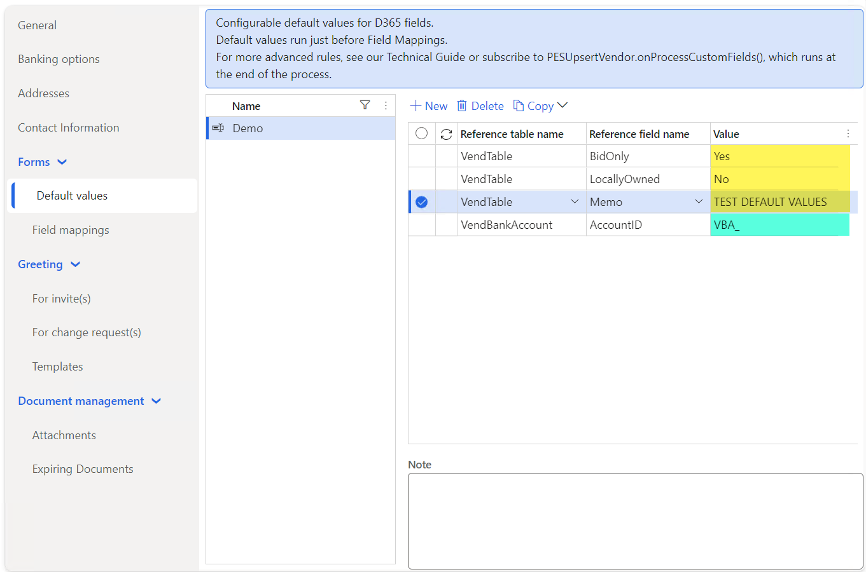
Task: Sort by Reference table name column
Action: [x=512, y=134]
